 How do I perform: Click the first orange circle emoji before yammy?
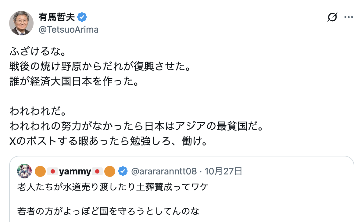[40, 172]
